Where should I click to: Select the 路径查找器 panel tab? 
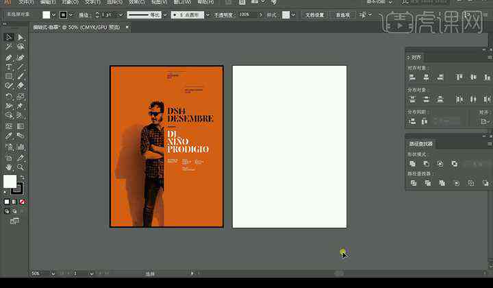420,144
